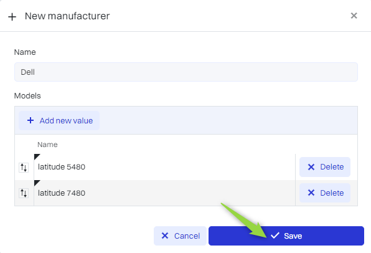Screen dimensions: 371x253
Task: Click the plus icon in Add new value
Action: (31, 120)
